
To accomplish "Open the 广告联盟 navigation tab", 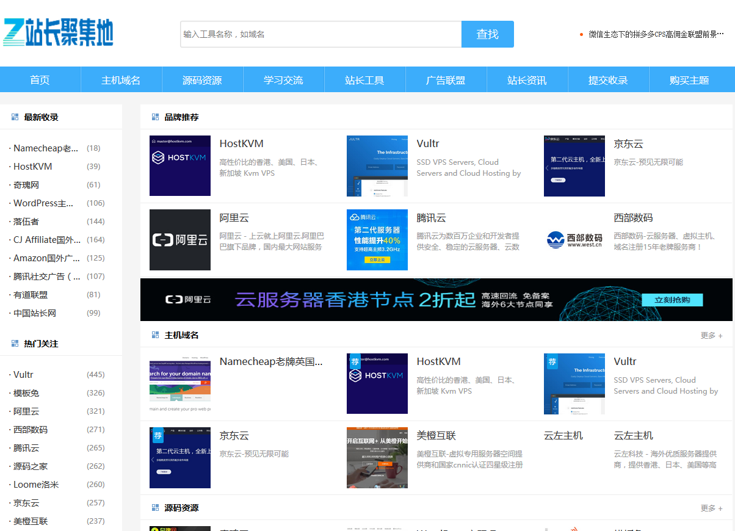I will tap(446, 80).
